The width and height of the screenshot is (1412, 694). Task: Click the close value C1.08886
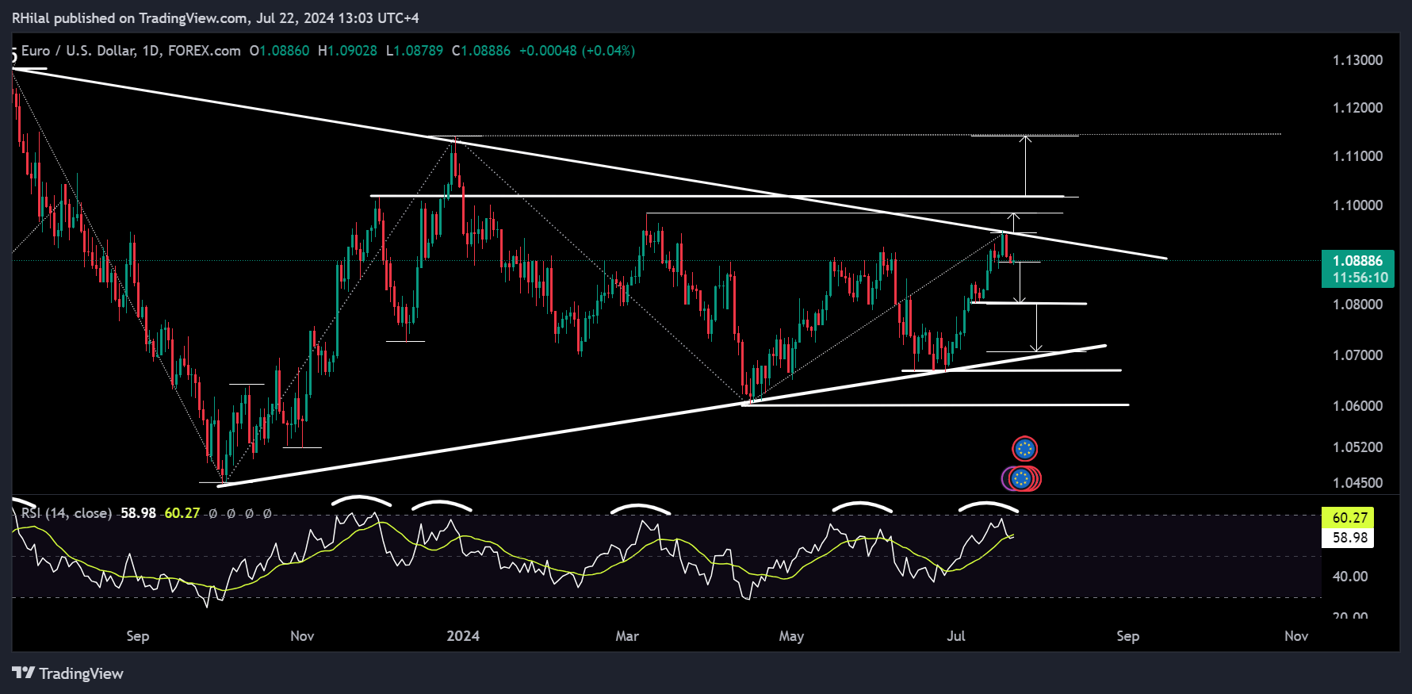[x=481, y=51]
